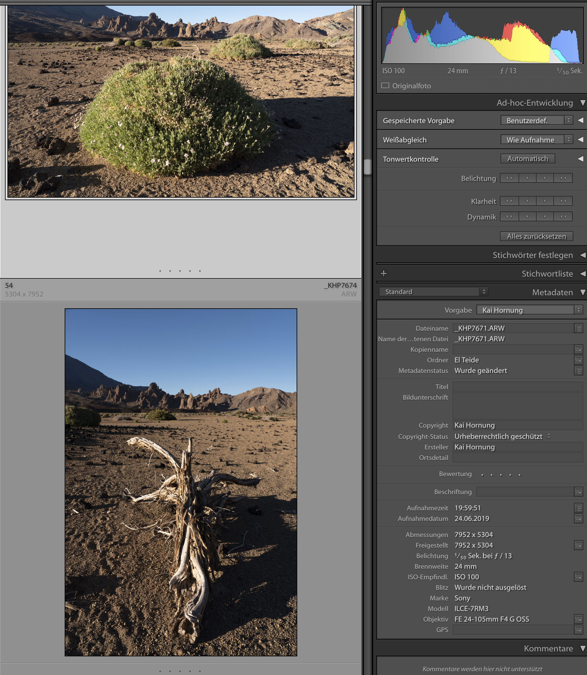Click the Kopienname arrow icon

tap(579, 349)
